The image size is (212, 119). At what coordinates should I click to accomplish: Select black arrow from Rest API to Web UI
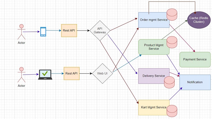[86, 74]
